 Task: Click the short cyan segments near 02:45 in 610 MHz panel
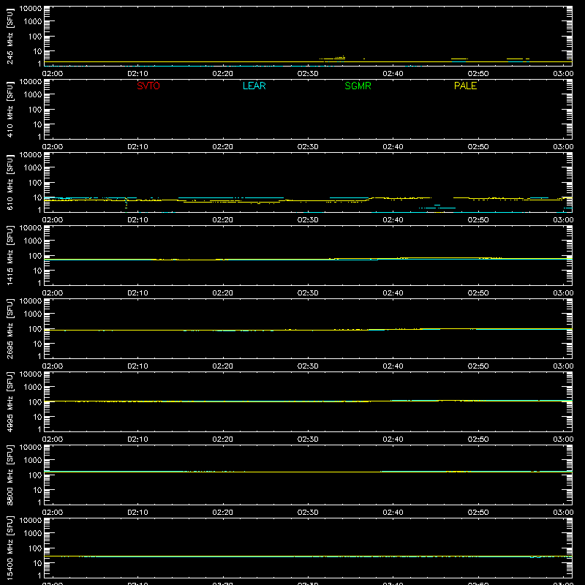[x=437, y=207]
